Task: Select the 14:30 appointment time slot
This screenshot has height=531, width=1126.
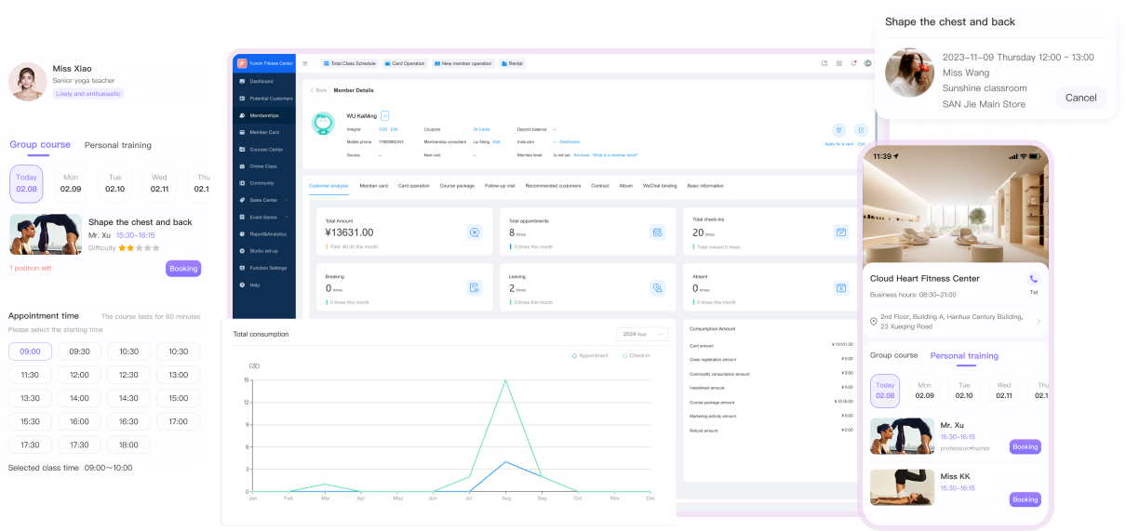Action: [x=128, y=398]
